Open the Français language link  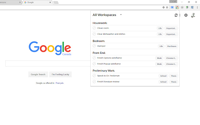click(x=60, y=83)
